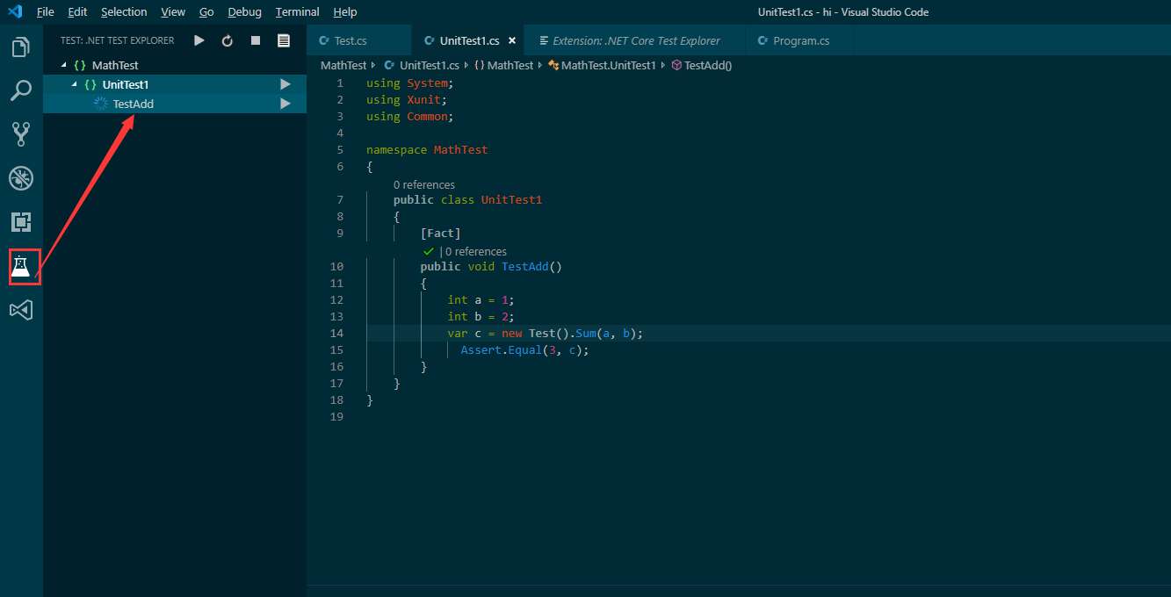The height and width of the screenshot is (597, 1171).
Task: Run UnitTest1 tests with its play arrow
Action: (285, 84)
